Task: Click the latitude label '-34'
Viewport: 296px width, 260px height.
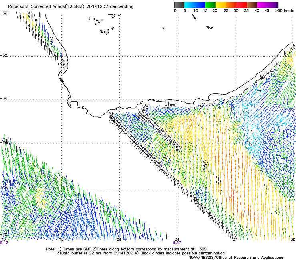Action: [4, 98]
